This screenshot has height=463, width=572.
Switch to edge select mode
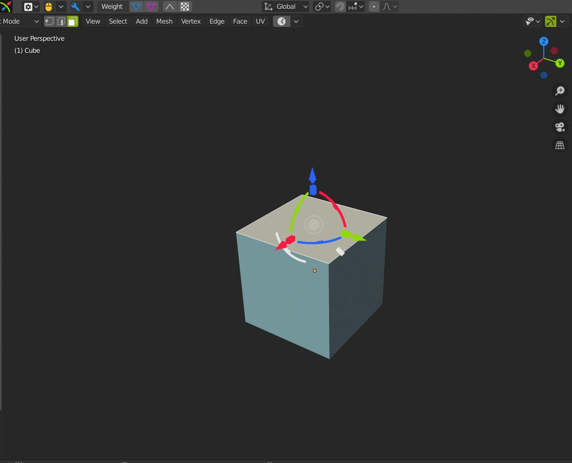[x=61, y=21]
